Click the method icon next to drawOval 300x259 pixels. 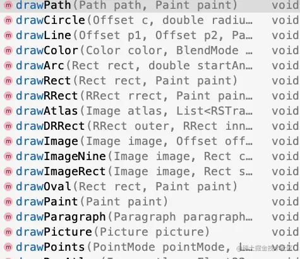[x=8, y=187]
